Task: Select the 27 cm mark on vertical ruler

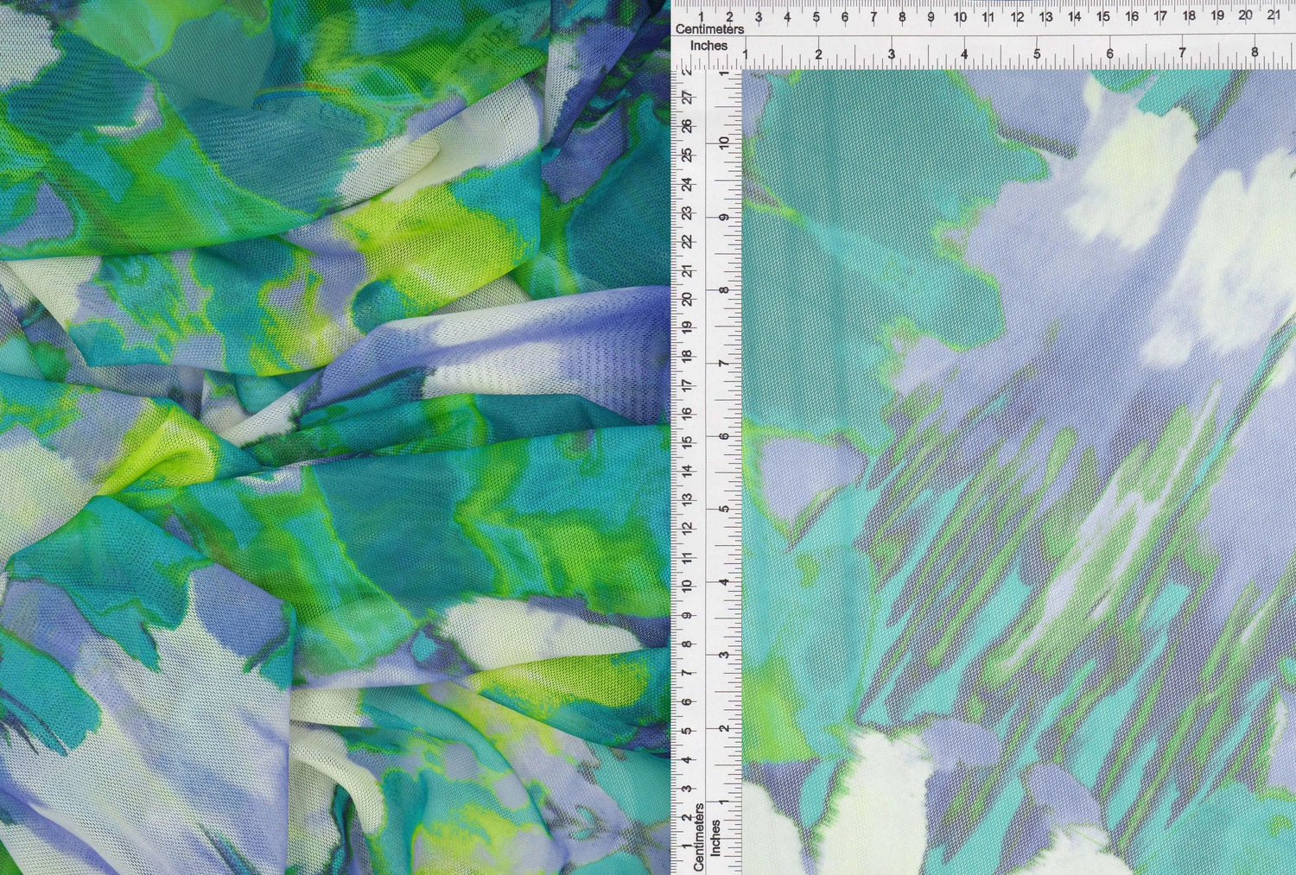Action: coord(687,98)
